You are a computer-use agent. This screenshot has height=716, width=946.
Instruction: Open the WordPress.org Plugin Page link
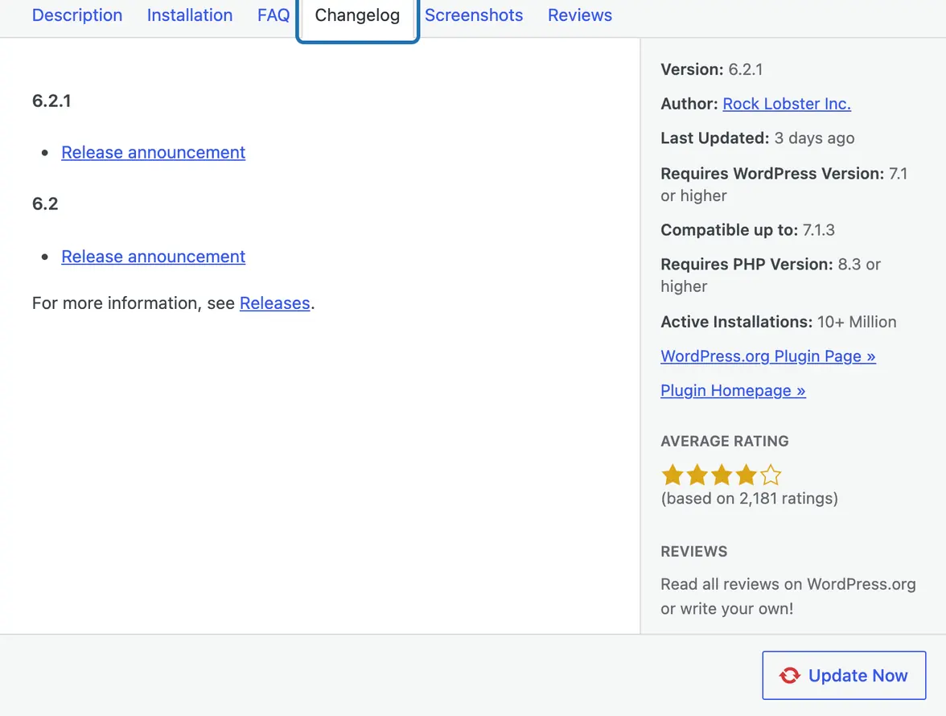(768, 356)
